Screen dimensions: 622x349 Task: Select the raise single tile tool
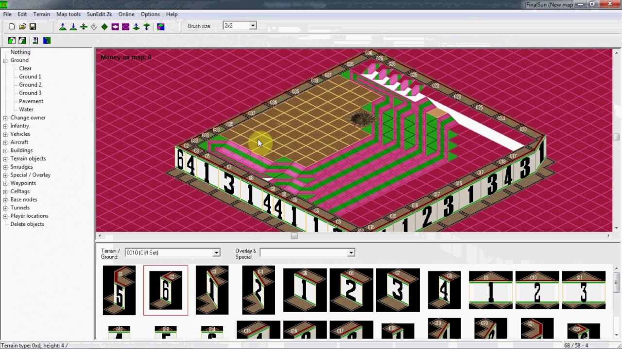pyautogui.click(x=136, y=27)
